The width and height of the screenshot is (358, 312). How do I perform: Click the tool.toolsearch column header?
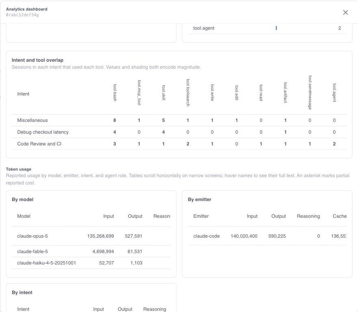[188, 93]
